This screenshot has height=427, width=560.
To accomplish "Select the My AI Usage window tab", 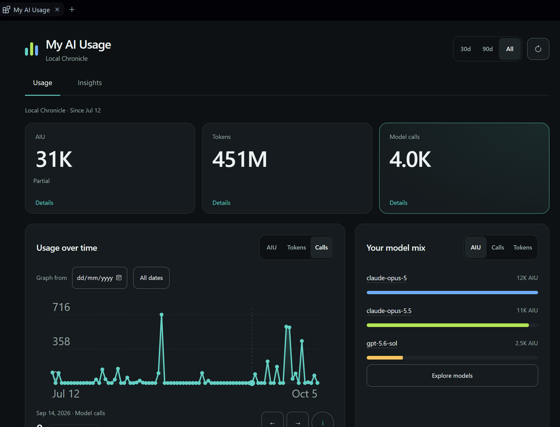I will coord(32,9).
